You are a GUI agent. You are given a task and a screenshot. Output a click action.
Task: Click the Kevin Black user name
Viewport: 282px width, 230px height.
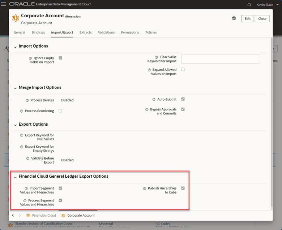point(265,5)
